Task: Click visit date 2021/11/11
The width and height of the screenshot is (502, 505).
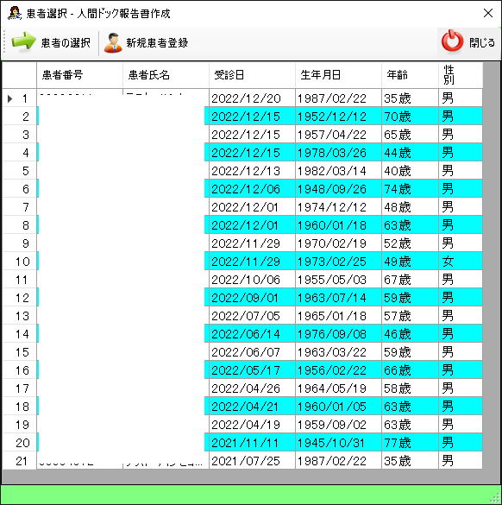Action: tap(252, 443)
